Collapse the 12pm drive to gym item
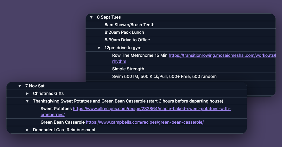 coord(99,48)
